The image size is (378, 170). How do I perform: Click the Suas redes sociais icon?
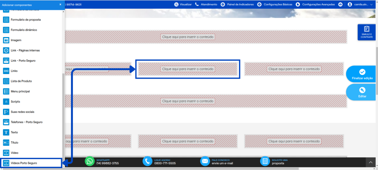6,112
